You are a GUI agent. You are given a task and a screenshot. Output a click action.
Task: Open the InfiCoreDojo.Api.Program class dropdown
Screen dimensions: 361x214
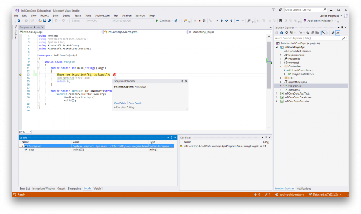[x=146, y=32]
